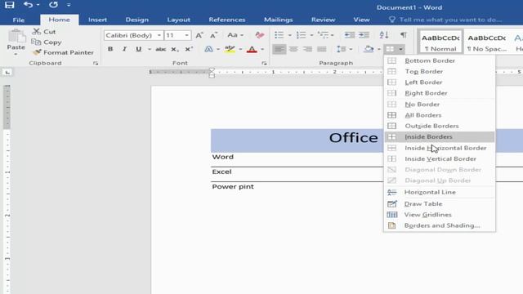
Task: Click the Save icon in quick access toolbar
Action: pos(9,5)
